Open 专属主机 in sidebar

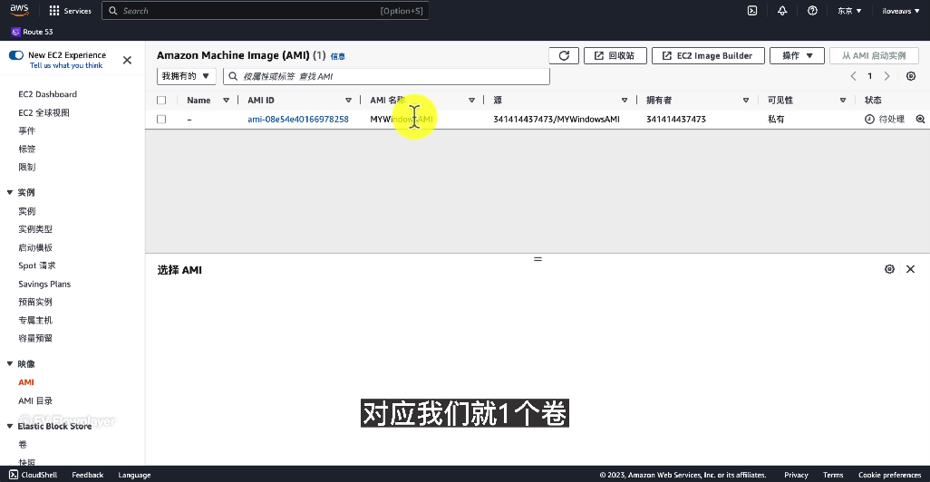(x=35, y=320)
